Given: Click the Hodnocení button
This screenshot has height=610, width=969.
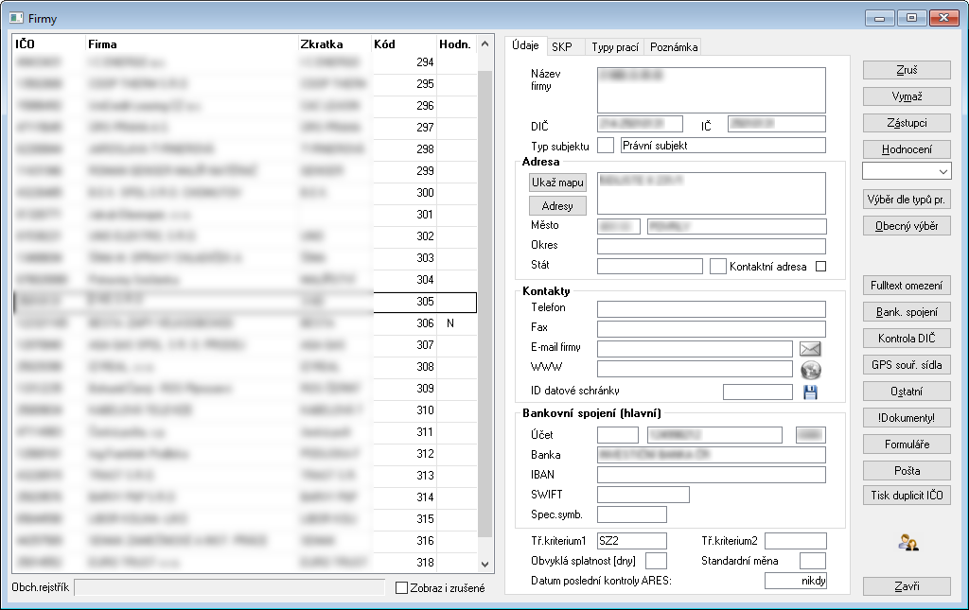Looking at the screenshot, I should pos(907,149).
